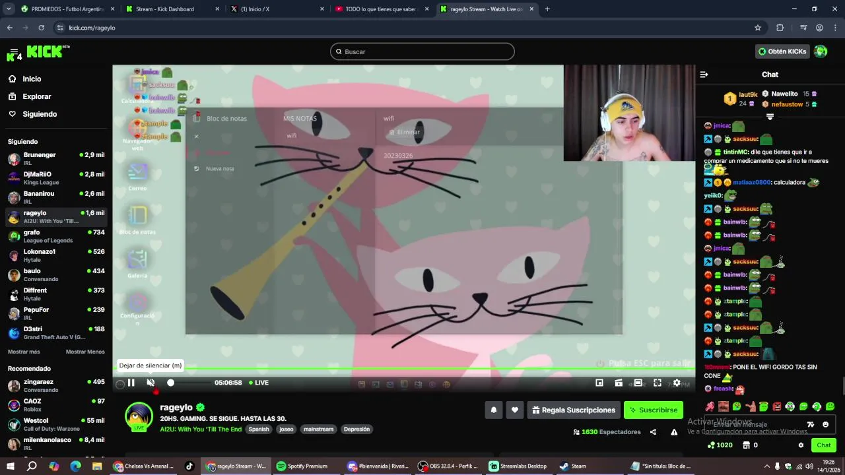This screenshot has width=845, height=475.
Task: Enter fullscreen mode on the player
Action: (658, 383)
